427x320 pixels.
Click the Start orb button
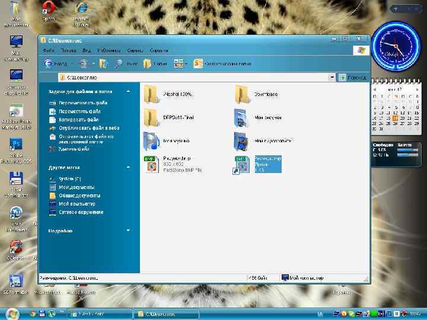(12, 314)
